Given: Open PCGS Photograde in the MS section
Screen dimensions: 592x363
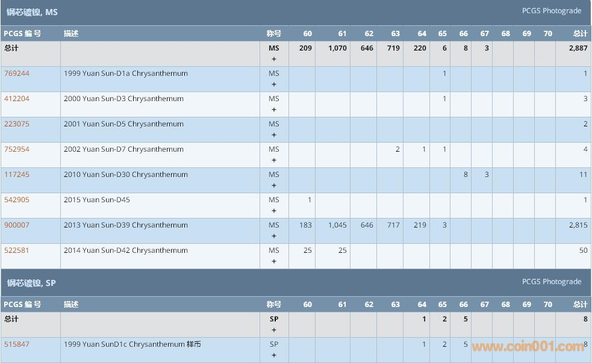Looking at the screenshot, I should pos(551,11).
